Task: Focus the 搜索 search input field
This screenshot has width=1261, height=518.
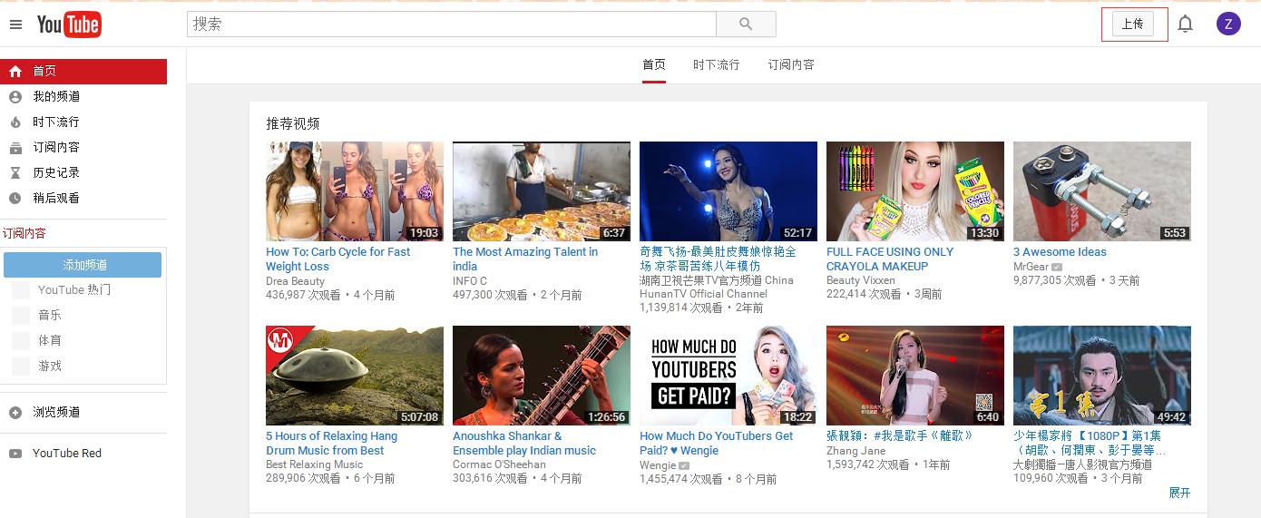Action: pos(452,24)
